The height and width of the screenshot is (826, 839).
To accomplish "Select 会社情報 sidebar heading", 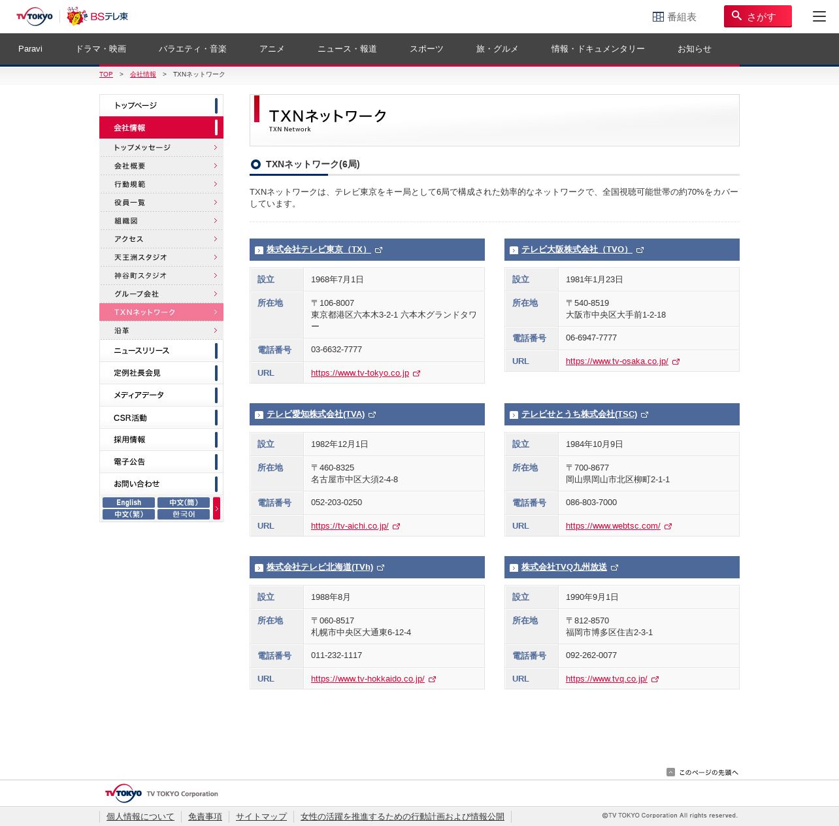I will 161,127.
